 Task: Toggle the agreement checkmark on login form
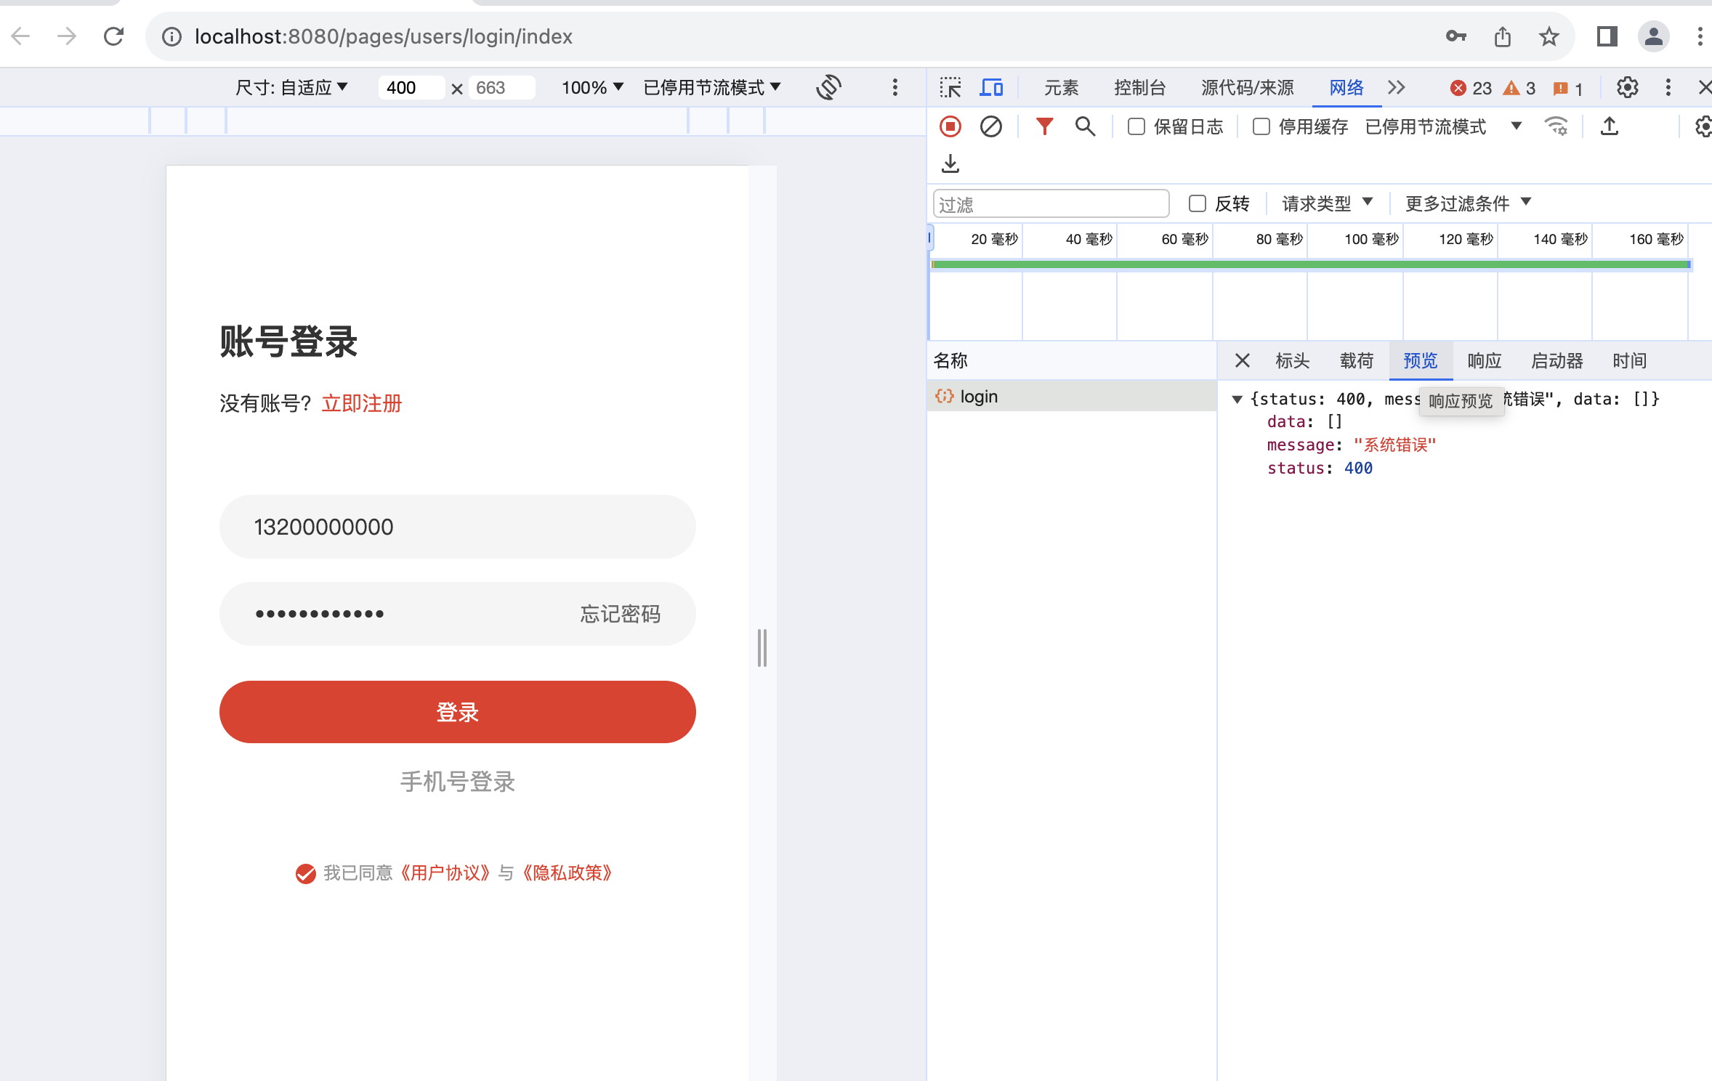click(x=305, y=873)
